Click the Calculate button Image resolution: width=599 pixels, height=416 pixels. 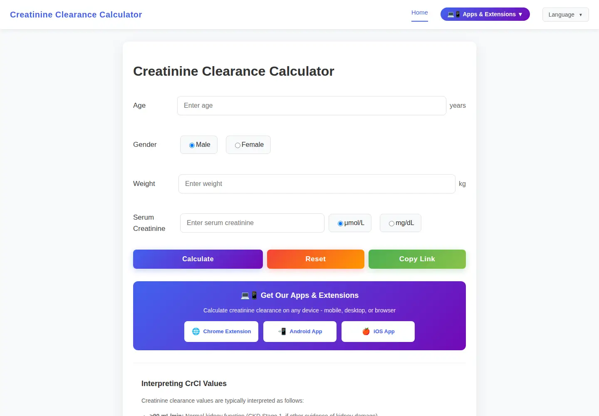(x=198, y=259)
